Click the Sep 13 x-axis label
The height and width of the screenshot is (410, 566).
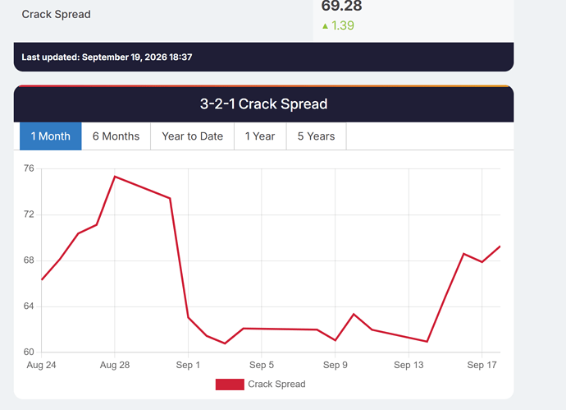pos(409,365)
